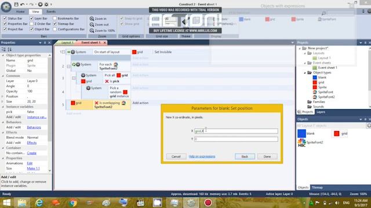The height and width of the screenshot is (208, 371).
Task: Toggle the Status Bar checkbox
Action: 5,18
